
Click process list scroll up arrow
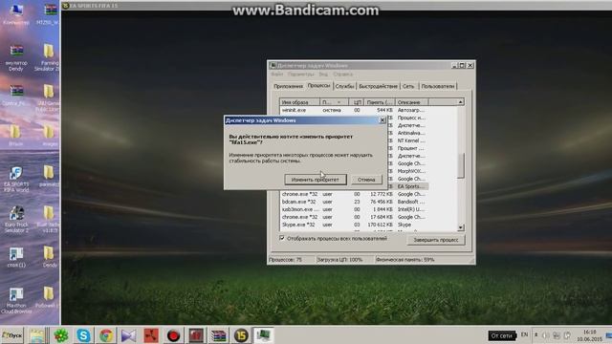[461, 102]
